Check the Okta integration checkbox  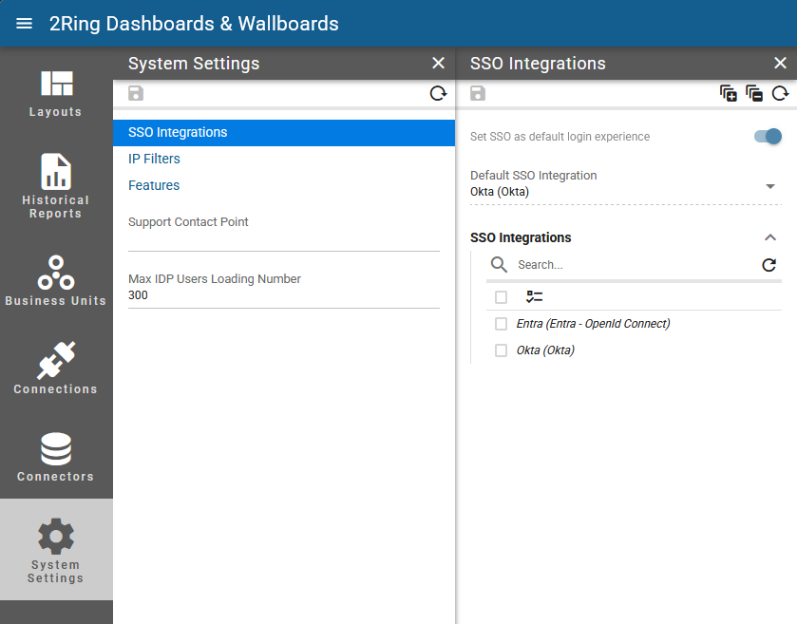click(502, 350)
